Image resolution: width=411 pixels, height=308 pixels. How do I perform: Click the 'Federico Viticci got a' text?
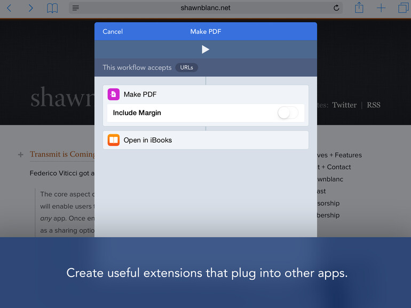[x=62, y=173]
